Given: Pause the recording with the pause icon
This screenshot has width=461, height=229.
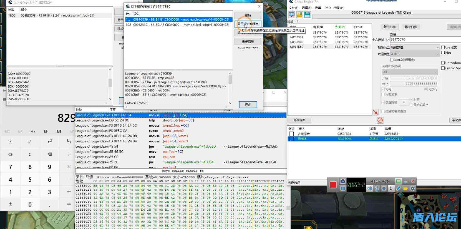Looking at the screenshot, I should click(343, 188).
